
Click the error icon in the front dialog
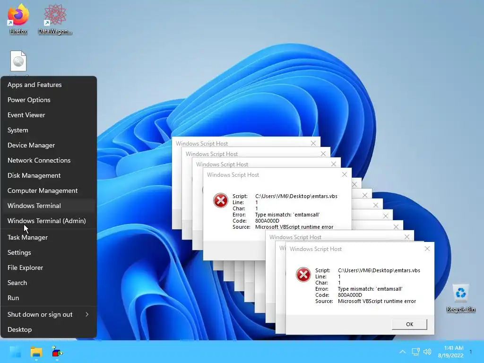(x=303, y=275)
